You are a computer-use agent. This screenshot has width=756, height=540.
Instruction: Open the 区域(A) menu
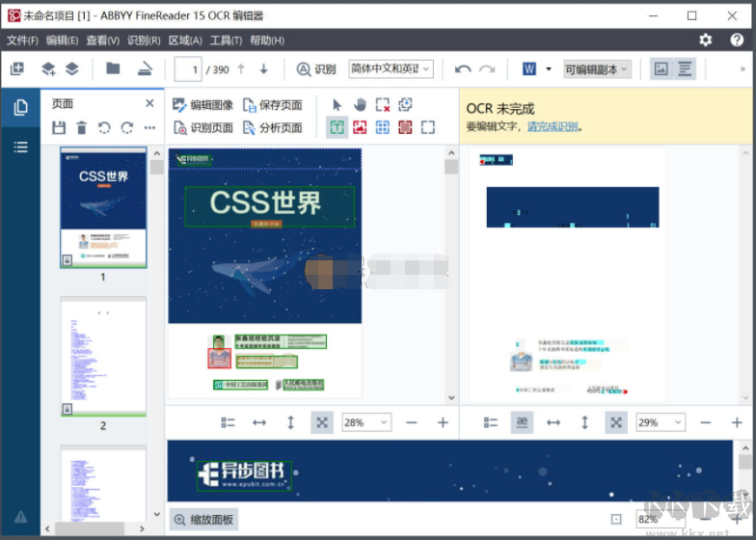point(185,40)
